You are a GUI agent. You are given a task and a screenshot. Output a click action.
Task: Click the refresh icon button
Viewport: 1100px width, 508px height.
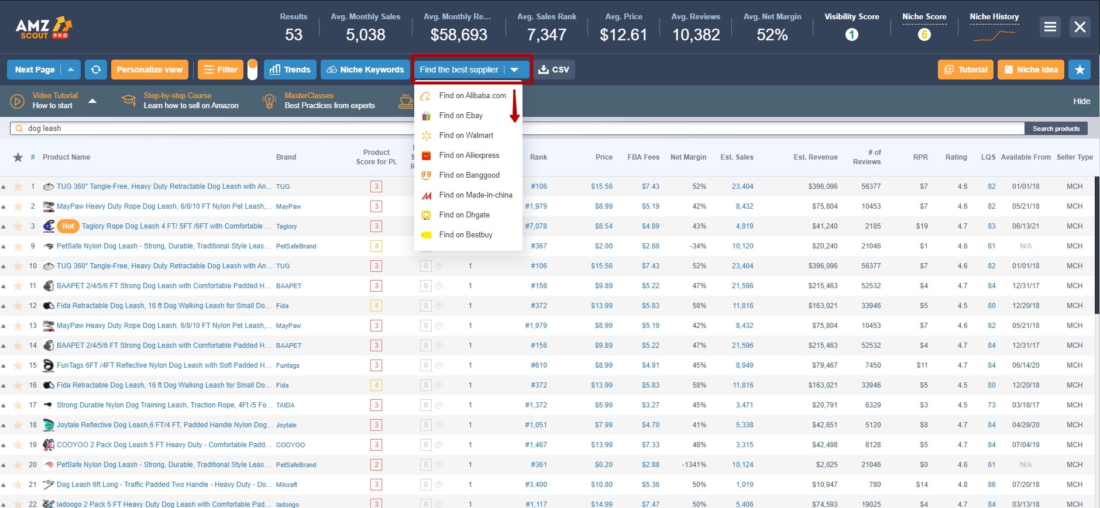[x=96, y=70]
